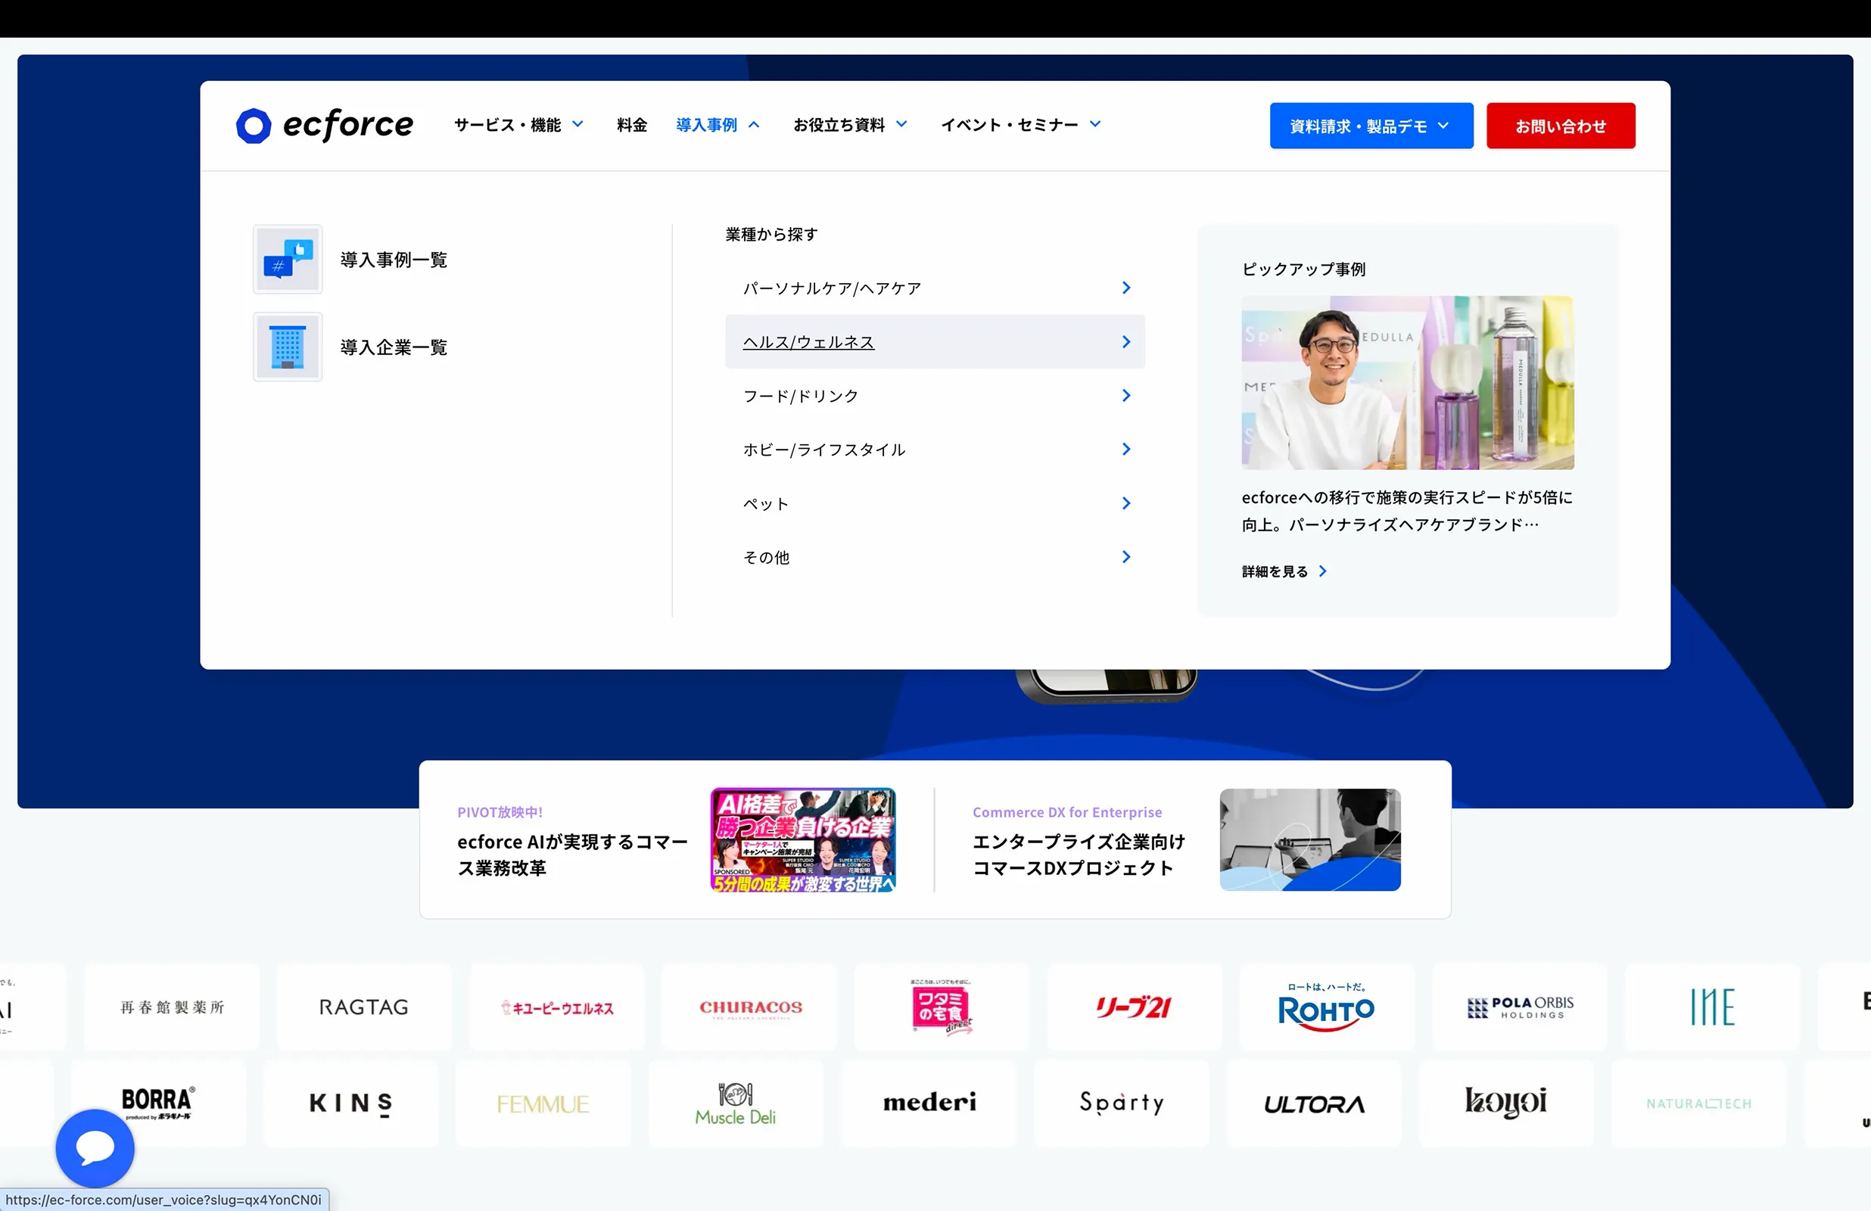Click the INE logo
The image size is (1871, 1211).
click(1712, 1007)
